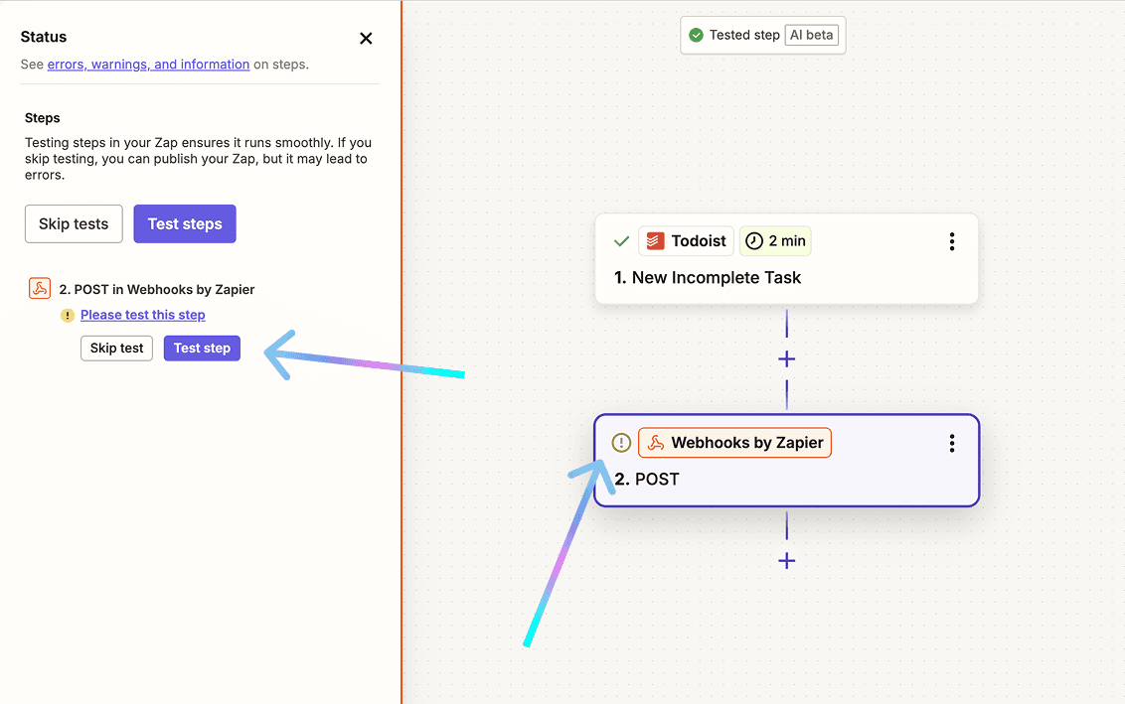Click green checkmark on Todoist step

622,241
